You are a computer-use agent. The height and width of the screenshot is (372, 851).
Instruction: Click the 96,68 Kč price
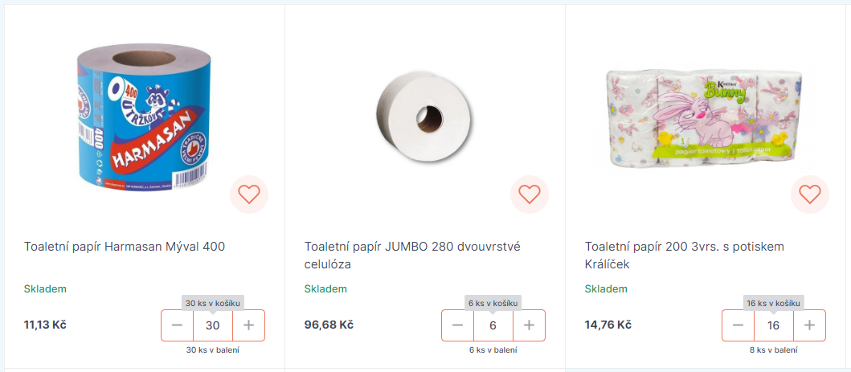(x=329, y=325)
